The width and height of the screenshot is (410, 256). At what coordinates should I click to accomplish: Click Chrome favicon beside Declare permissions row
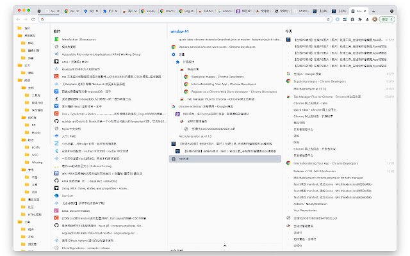(x=174, y=47)
